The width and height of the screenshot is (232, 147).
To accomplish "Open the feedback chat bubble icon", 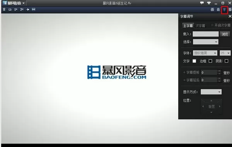I will coord(202,3).
